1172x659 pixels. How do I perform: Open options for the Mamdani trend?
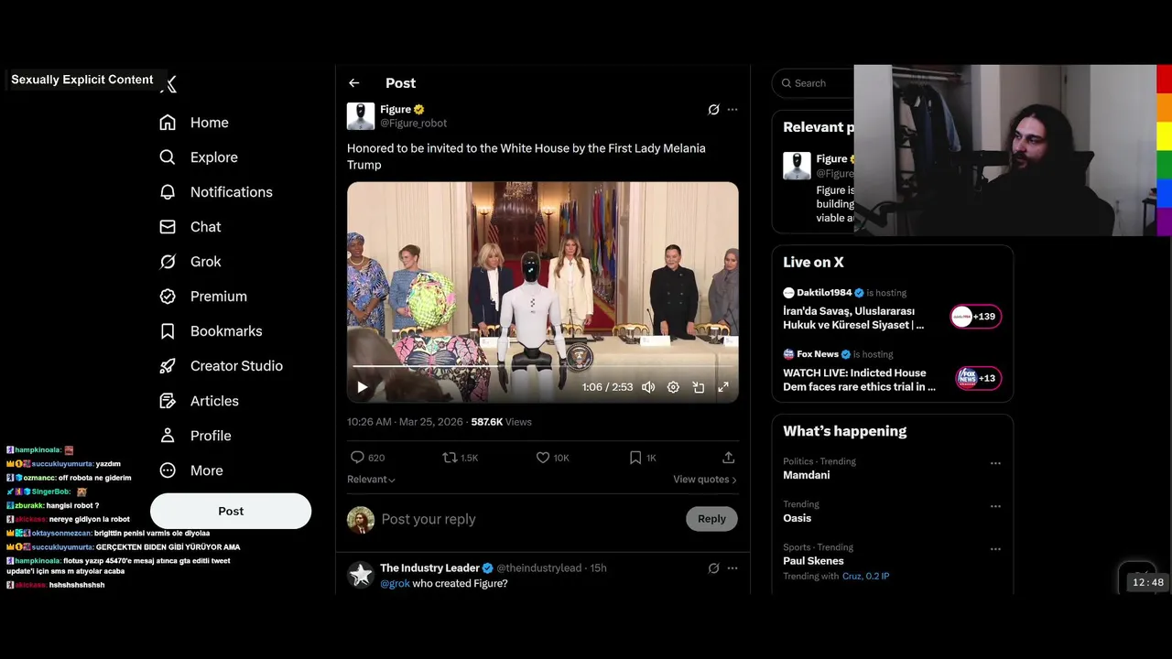click(995, 463)
